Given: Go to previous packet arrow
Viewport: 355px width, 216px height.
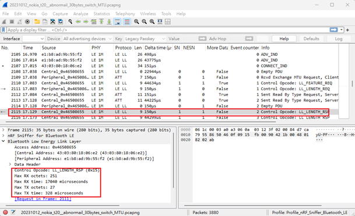Looking at the screenshot, I should point(78,22).
